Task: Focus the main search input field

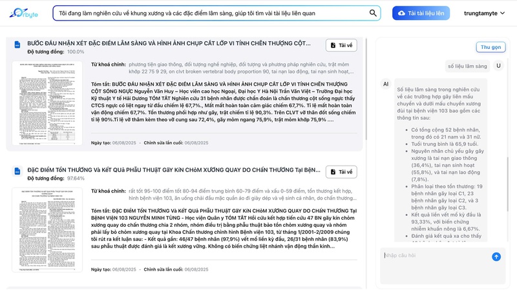Action: tap(210, 13)
